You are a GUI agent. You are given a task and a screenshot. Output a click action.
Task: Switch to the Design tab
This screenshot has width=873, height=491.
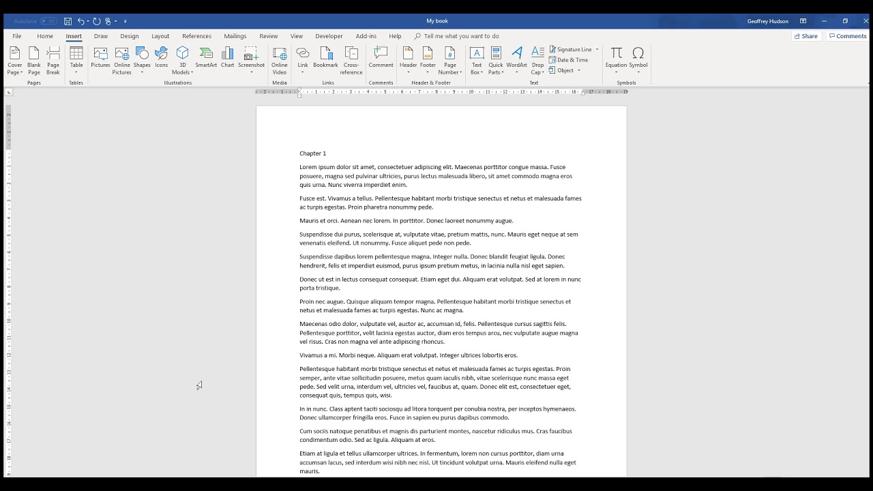click(x=130, y=36)
